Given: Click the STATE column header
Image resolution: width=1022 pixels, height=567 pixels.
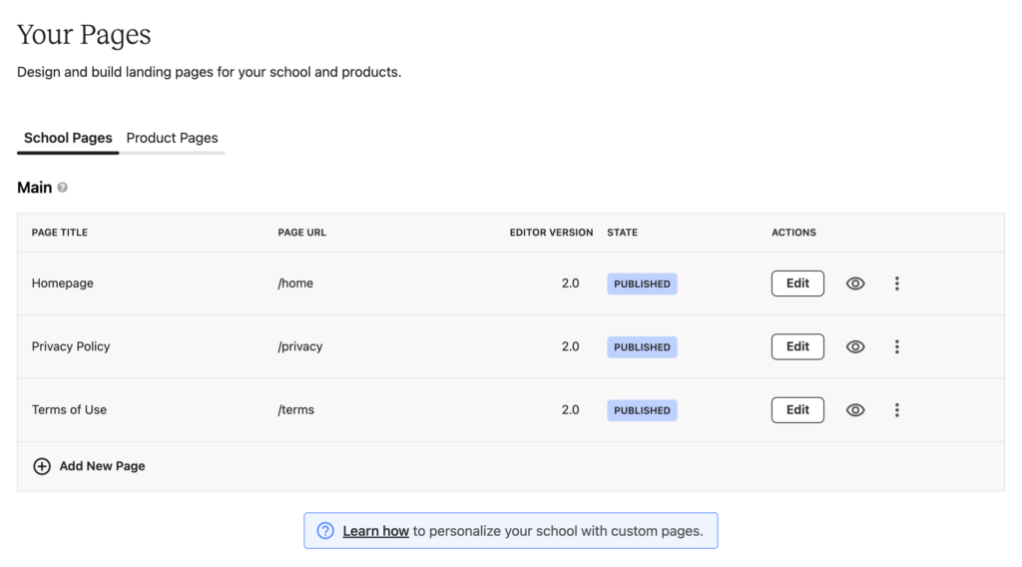Looking at the screenshot, I should click(x=623, y=233).
